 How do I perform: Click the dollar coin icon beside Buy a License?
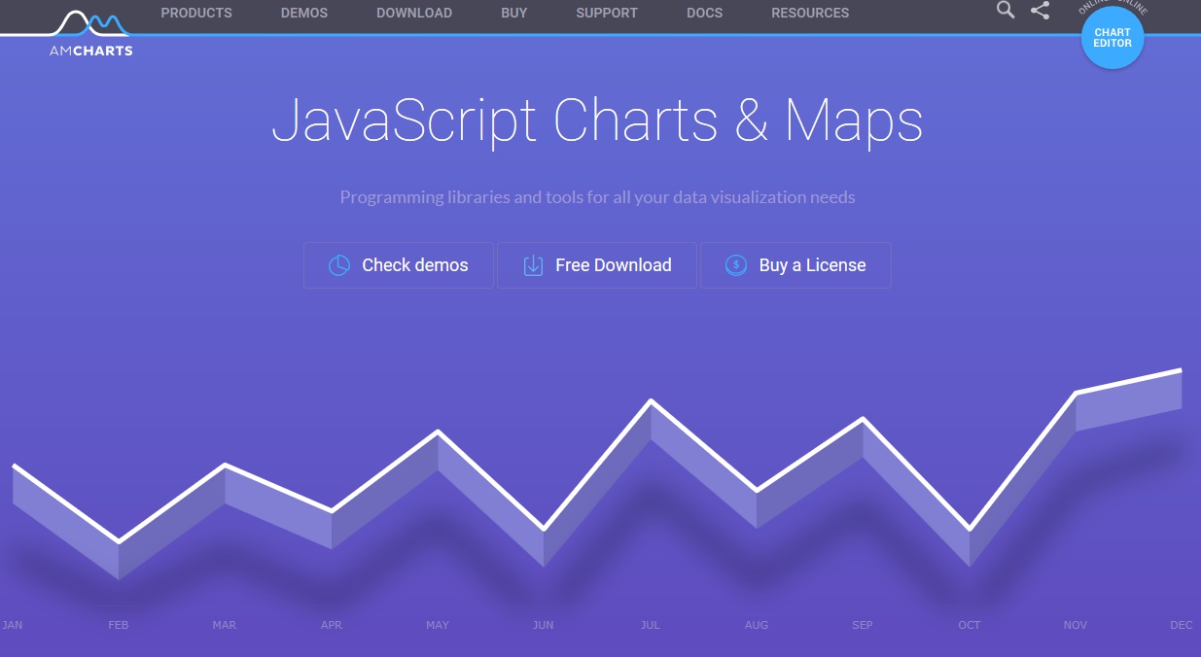click(736, 265)
